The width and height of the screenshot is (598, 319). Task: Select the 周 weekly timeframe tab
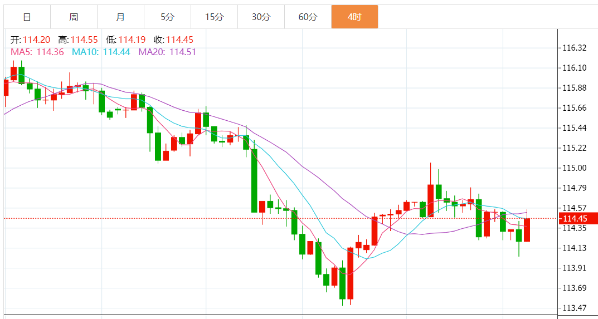click(74, 17)
